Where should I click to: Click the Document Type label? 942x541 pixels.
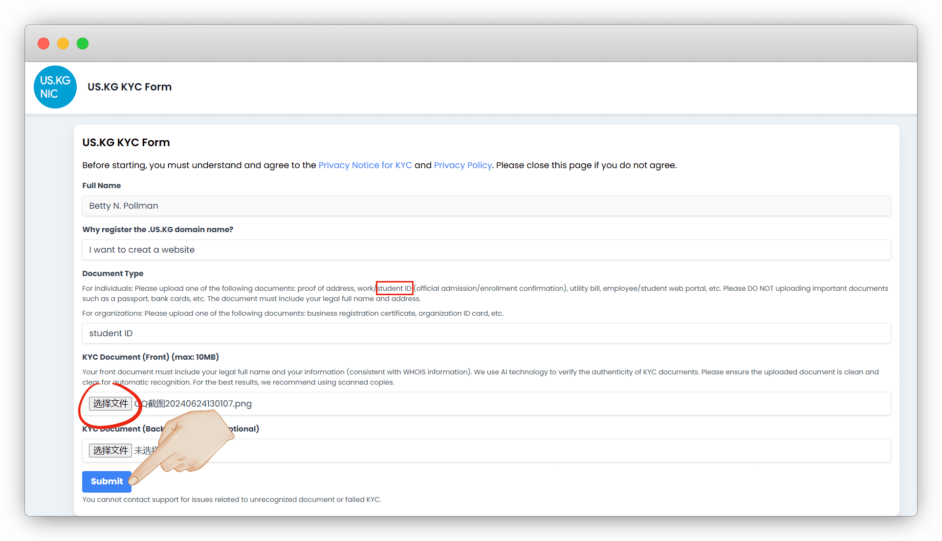coord(112,274)
